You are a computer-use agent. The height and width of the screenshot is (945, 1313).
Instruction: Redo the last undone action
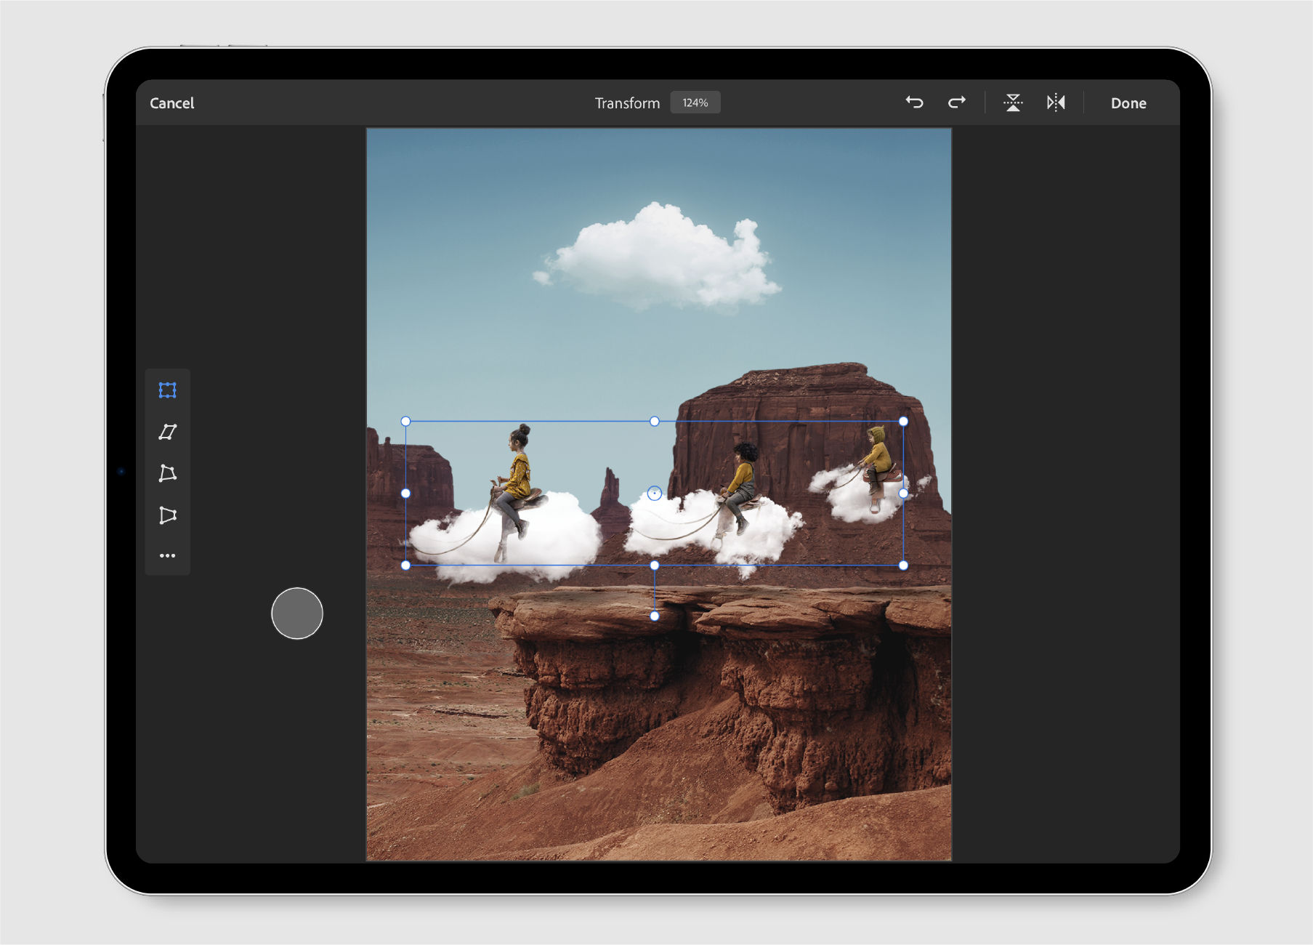pos(956,102)
